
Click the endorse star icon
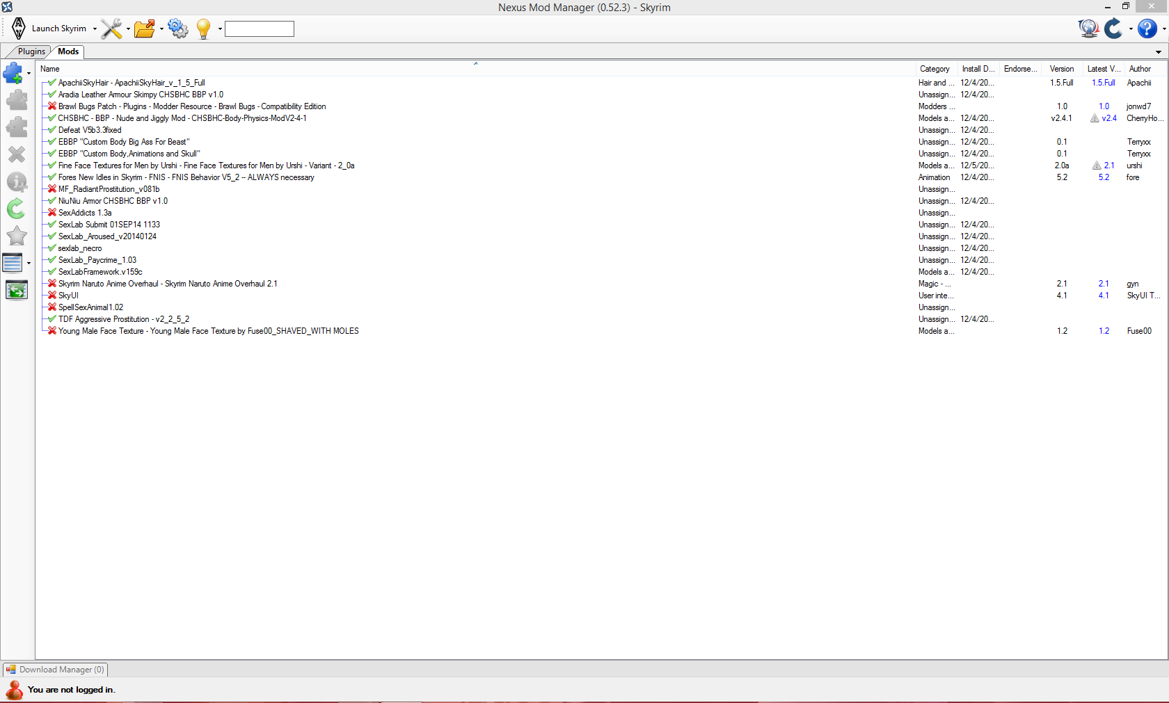(x=17, y=236)
